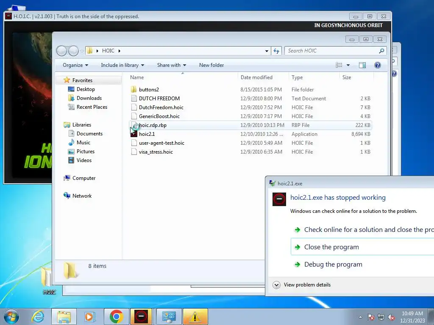This screenshot has height=325, width=434.
Task: Open Downloads in Favorites
Action: tap(89, 98)
